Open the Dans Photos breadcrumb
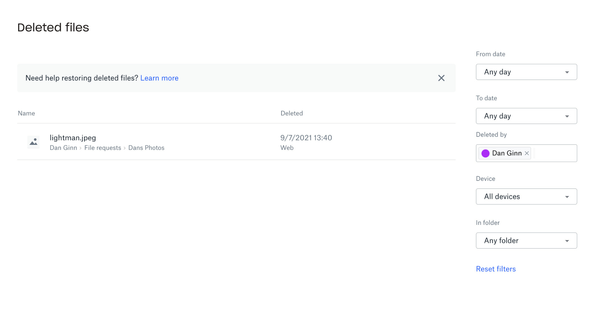 [146, 148]
